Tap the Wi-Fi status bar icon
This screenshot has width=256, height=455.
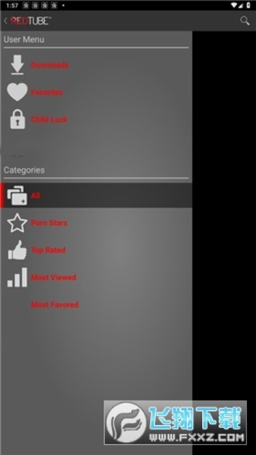click(234, 5)
